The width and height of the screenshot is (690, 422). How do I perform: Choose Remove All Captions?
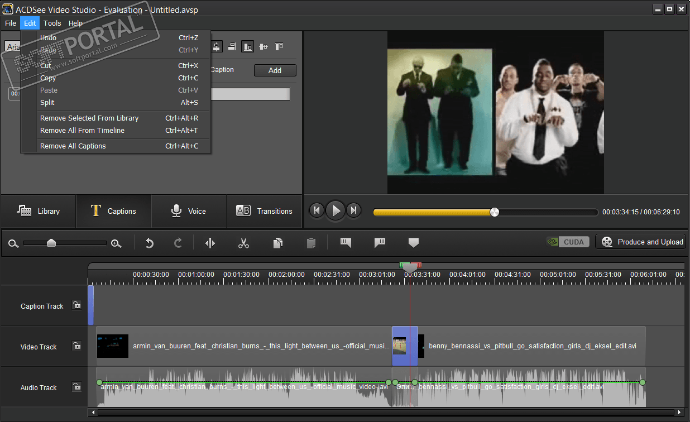(x=116, y=146)
